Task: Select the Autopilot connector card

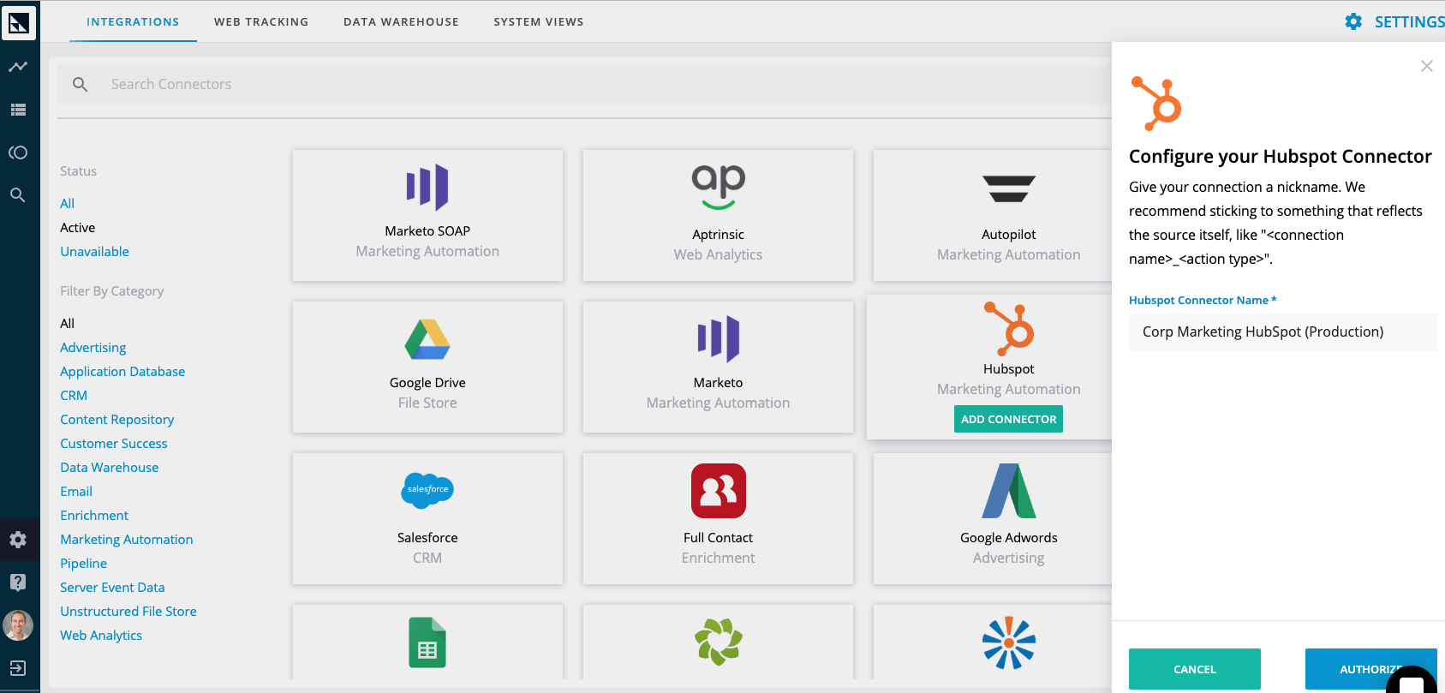Action: click(993, 215)
